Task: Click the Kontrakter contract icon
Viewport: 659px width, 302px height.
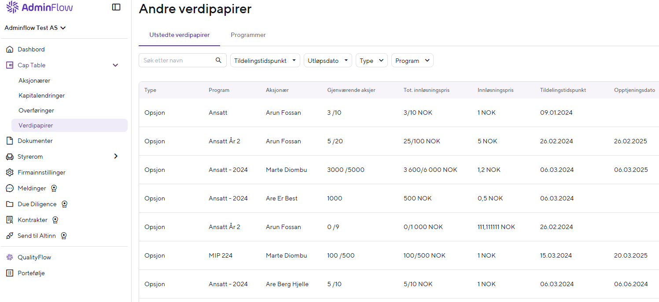Action: (x=10, y=220)
